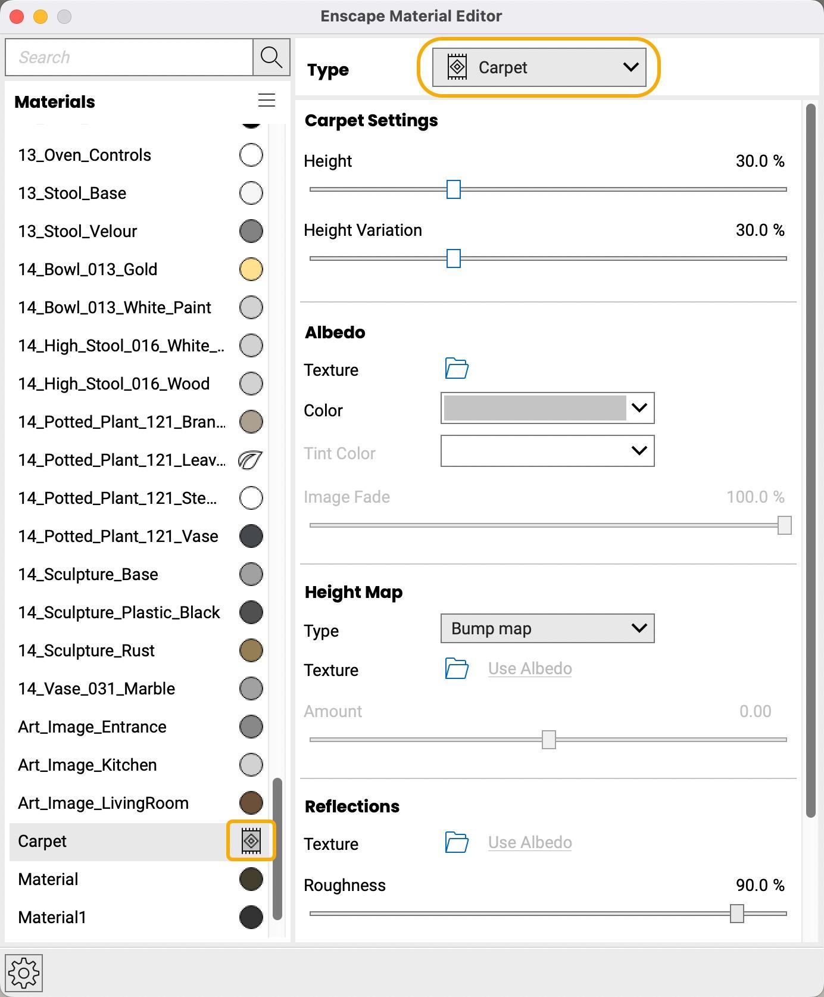
Task: Click Use Albedo link under Height Map
Action: click(x=530, y=669)
